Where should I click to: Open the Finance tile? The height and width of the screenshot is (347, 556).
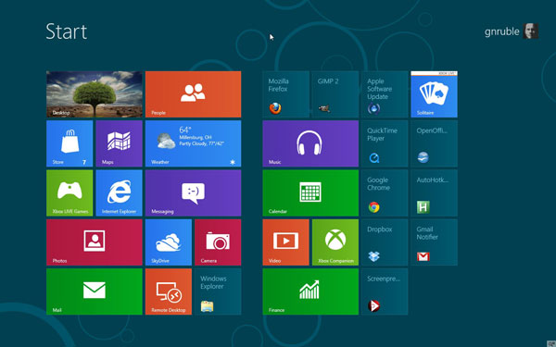[310, 291]
